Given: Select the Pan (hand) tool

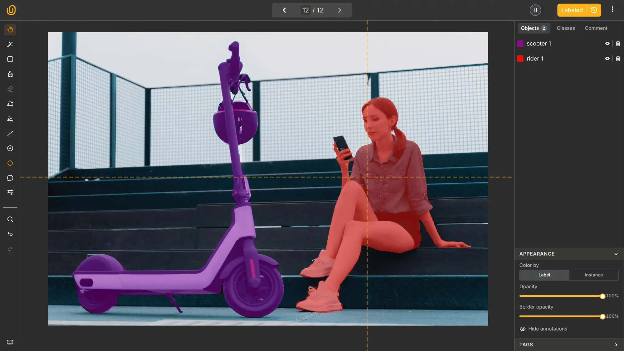Looking at the screenshot, I should pos(10,29).
